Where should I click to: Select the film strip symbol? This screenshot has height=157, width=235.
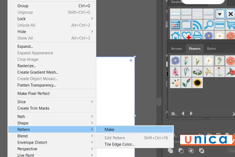pyautogui.click(x=186, y=25)
